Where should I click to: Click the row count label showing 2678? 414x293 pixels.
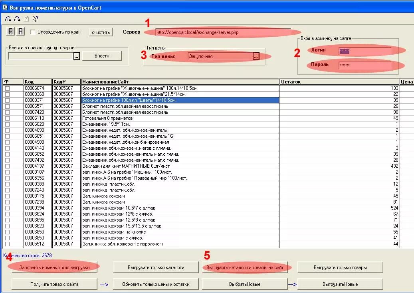coord(28,255)
